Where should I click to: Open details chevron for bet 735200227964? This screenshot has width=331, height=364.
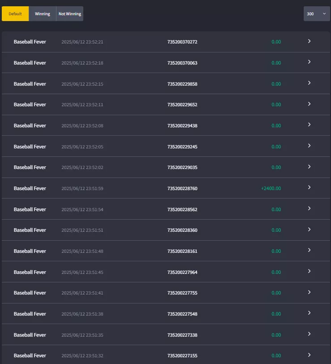coord(309,271)
